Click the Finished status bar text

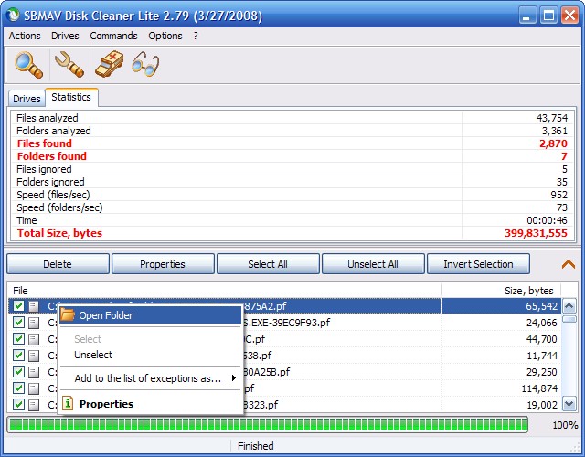[256, 446]
